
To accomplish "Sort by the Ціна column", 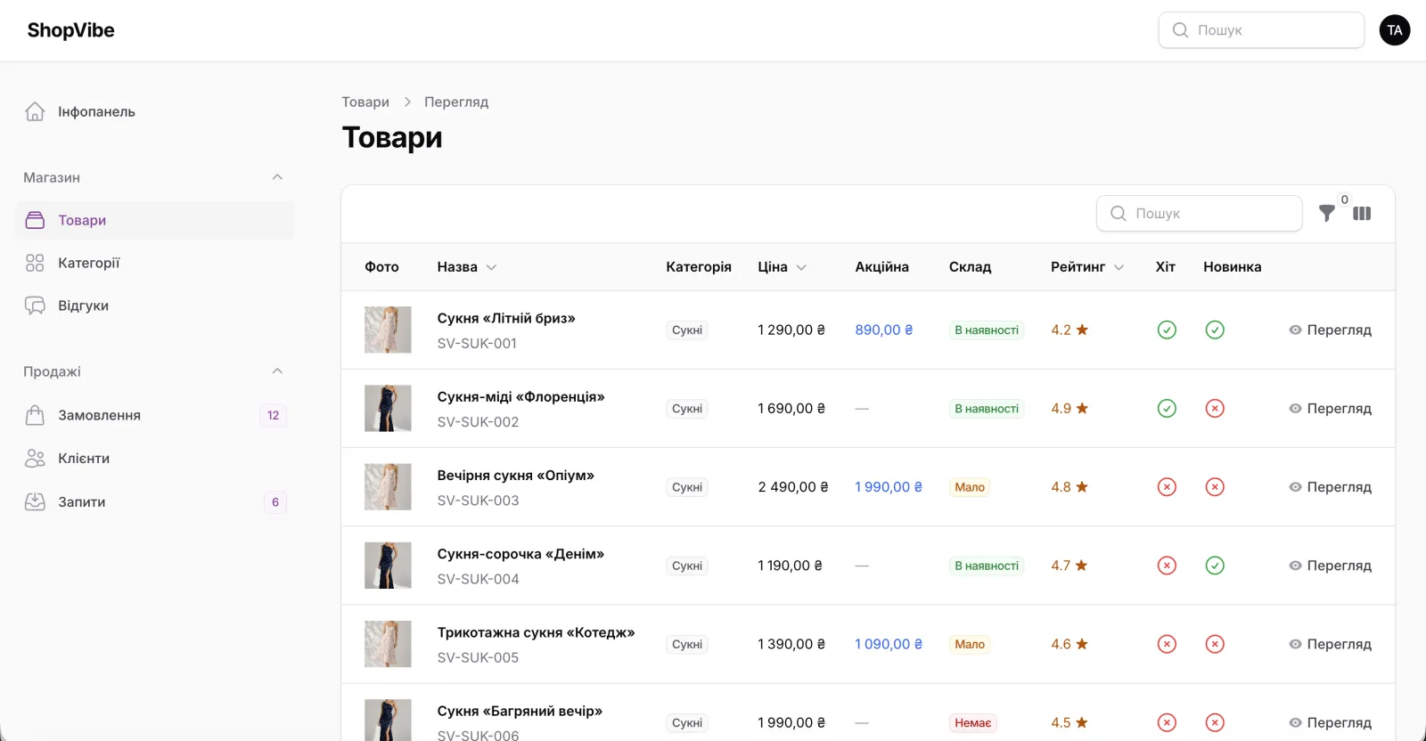I will 782,267.
